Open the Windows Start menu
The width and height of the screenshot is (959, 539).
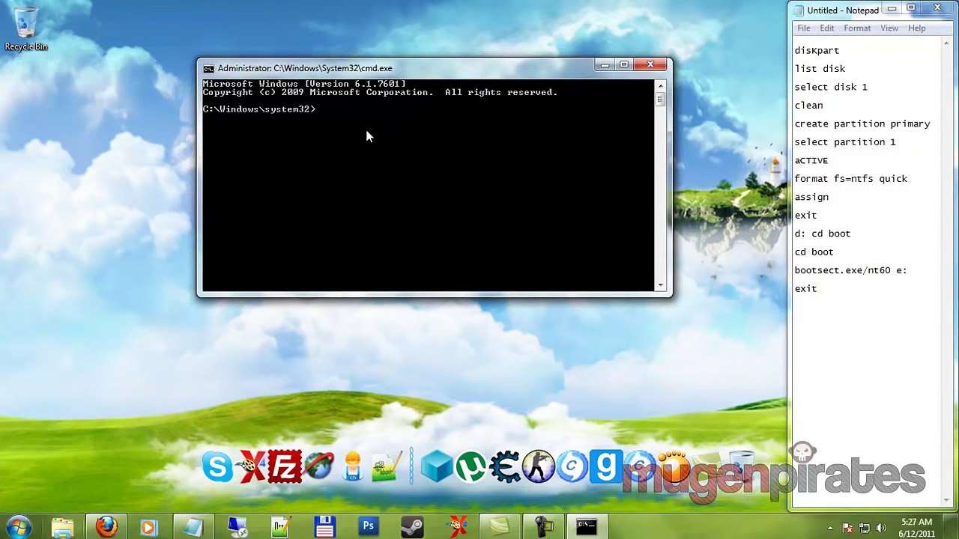tap(18, 526)
